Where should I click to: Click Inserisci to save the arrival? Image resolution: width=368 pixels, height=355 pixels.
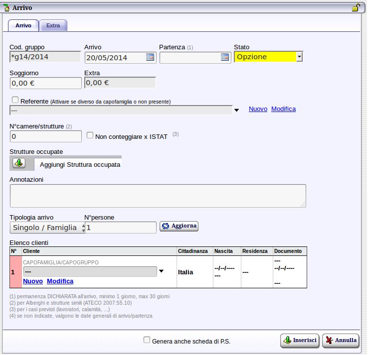pyautogui.click(x=300, y=341)
